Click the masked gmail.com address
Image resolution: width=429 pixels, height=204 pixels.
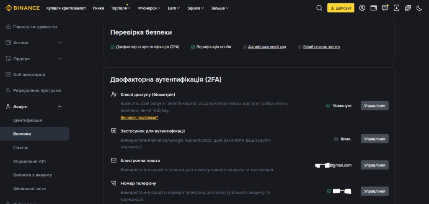coord(333,165)
